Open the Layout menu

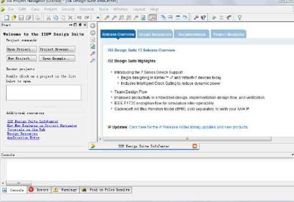[139, 9]
